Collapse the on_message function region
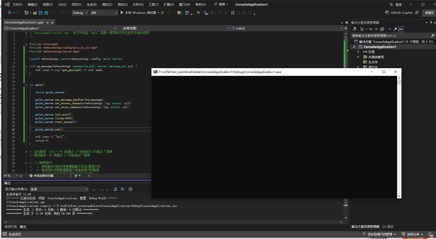 point(26,66)
